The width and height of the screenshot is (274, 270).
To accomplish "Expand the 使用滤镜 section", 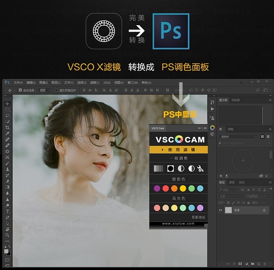I will (x=179, y=150).
